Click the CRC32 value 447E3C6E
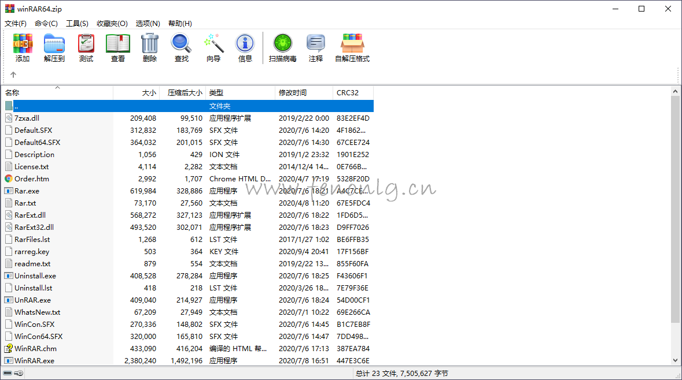The width and height of the screenshot is (682, 380). tap(353, 360)
